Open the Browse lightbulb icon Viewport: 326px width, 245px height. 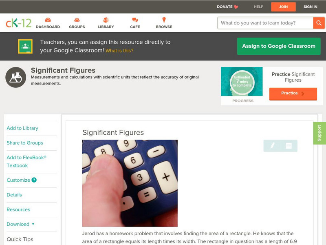click(x=164, y=20)
